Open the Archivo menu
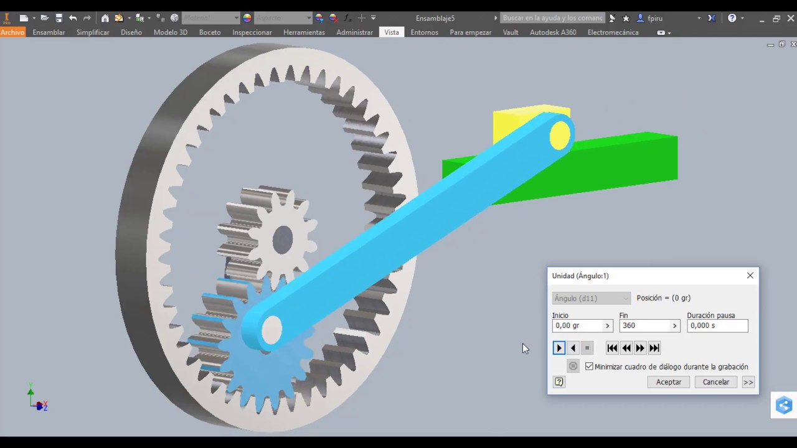The image size is (797, 448). [12, 32]
